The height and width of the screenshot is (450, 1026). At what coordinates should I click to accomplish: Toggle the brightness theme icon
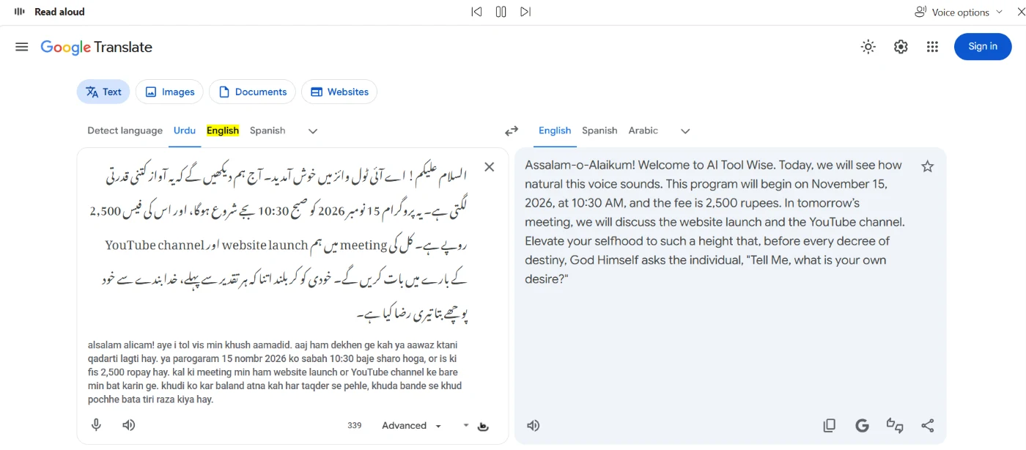868,47
